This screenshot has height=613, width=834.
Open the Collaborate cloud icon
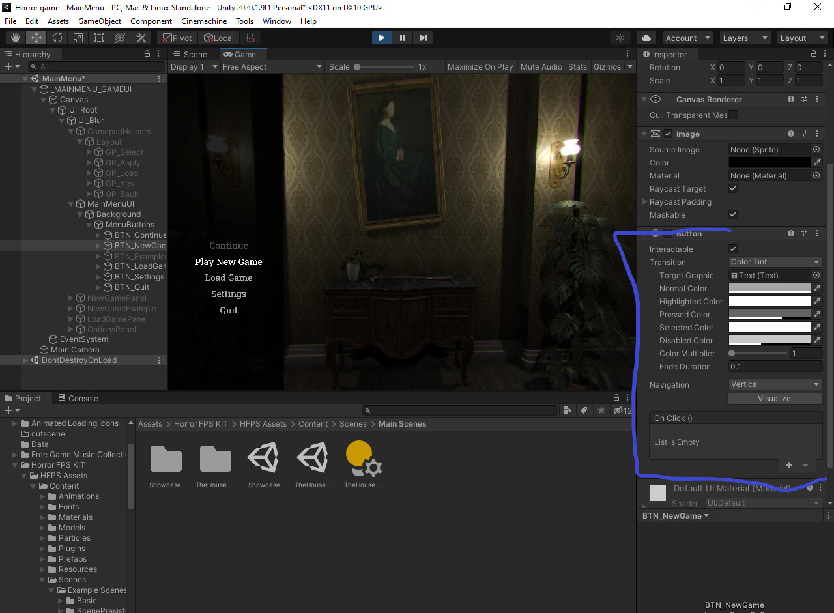pyautogui.click(x=646, y=38)
